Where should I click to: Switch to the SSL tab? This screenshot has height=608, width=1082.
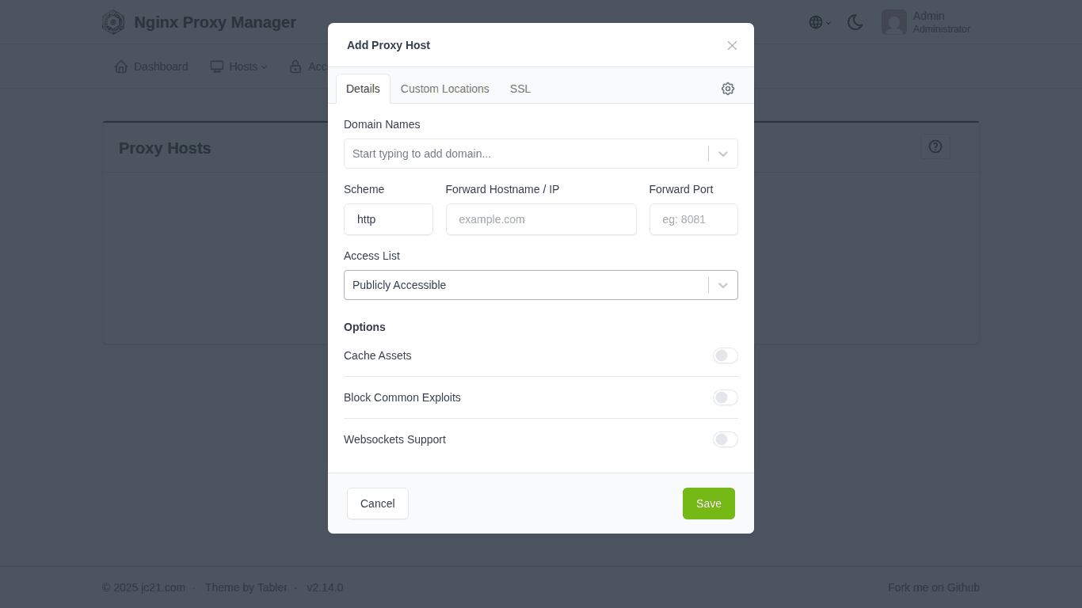(x=520, y=89)
